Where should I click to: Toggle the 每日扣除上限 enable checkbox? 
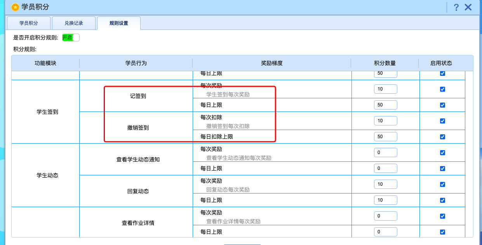442,137
